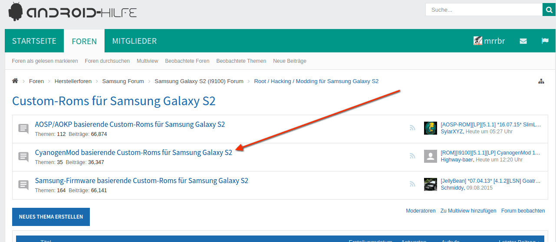Click 'Themen: 164' count text
556x242 pixels.
click(x=50, y=190)
